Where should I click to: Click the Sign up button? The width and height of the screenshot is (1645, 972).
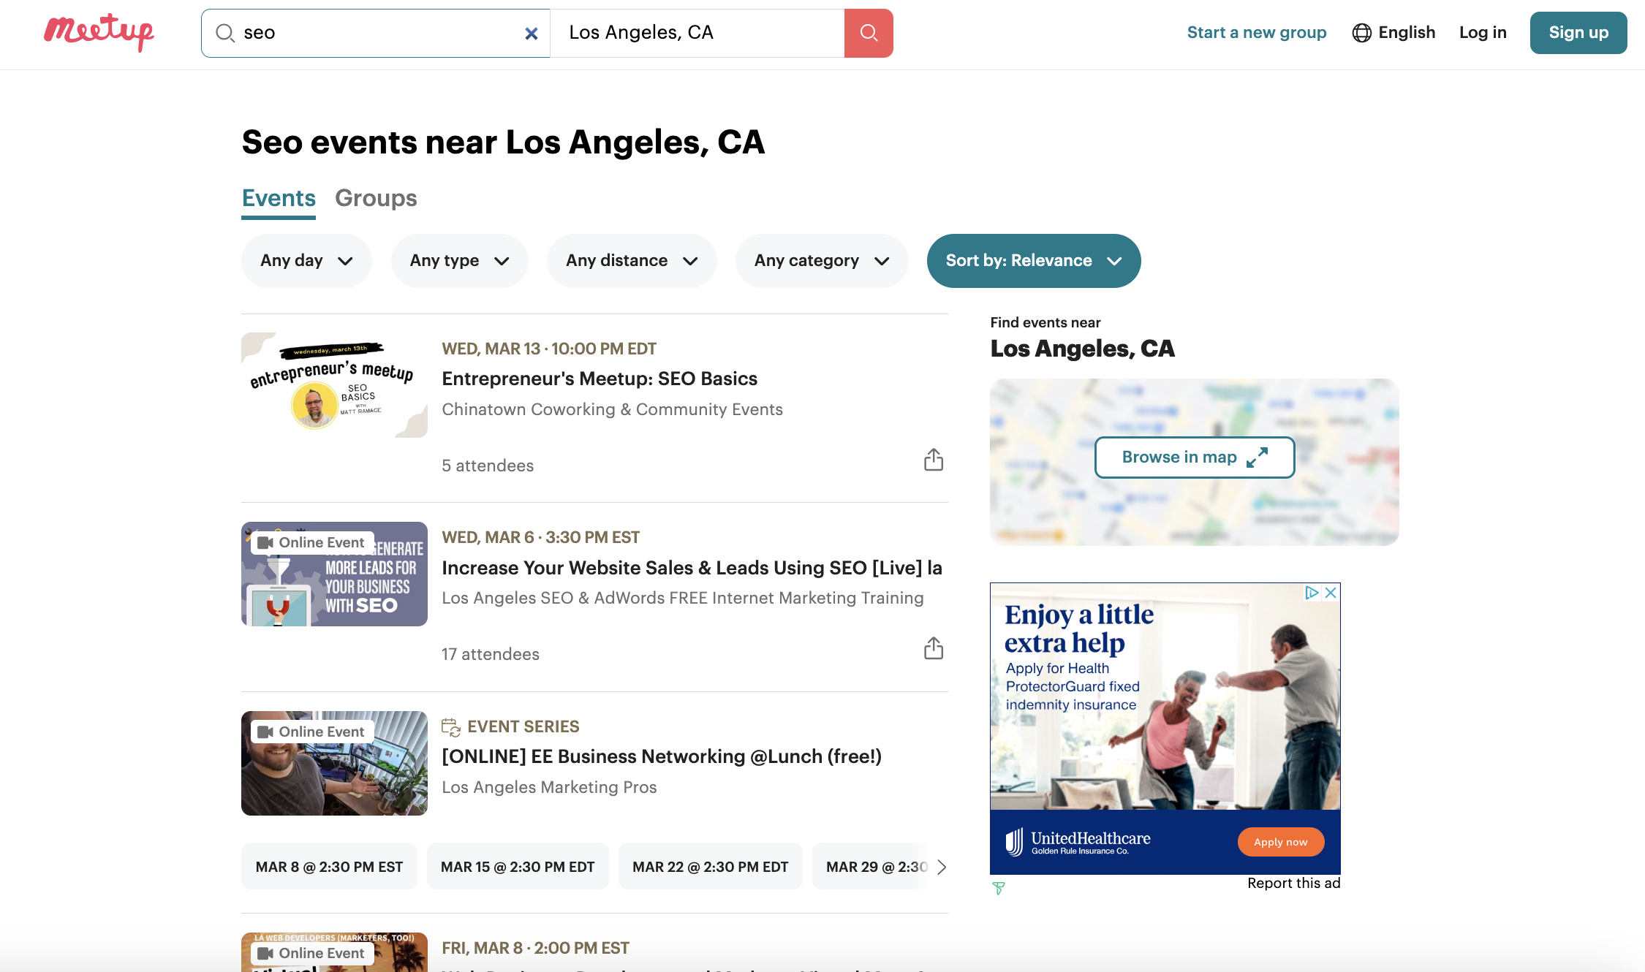coord(1578,33)
